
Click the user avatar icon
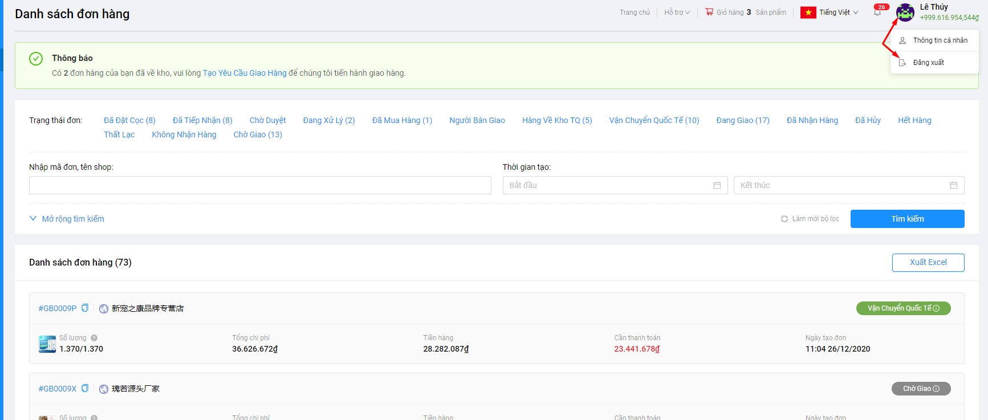(x=905, y=12)
